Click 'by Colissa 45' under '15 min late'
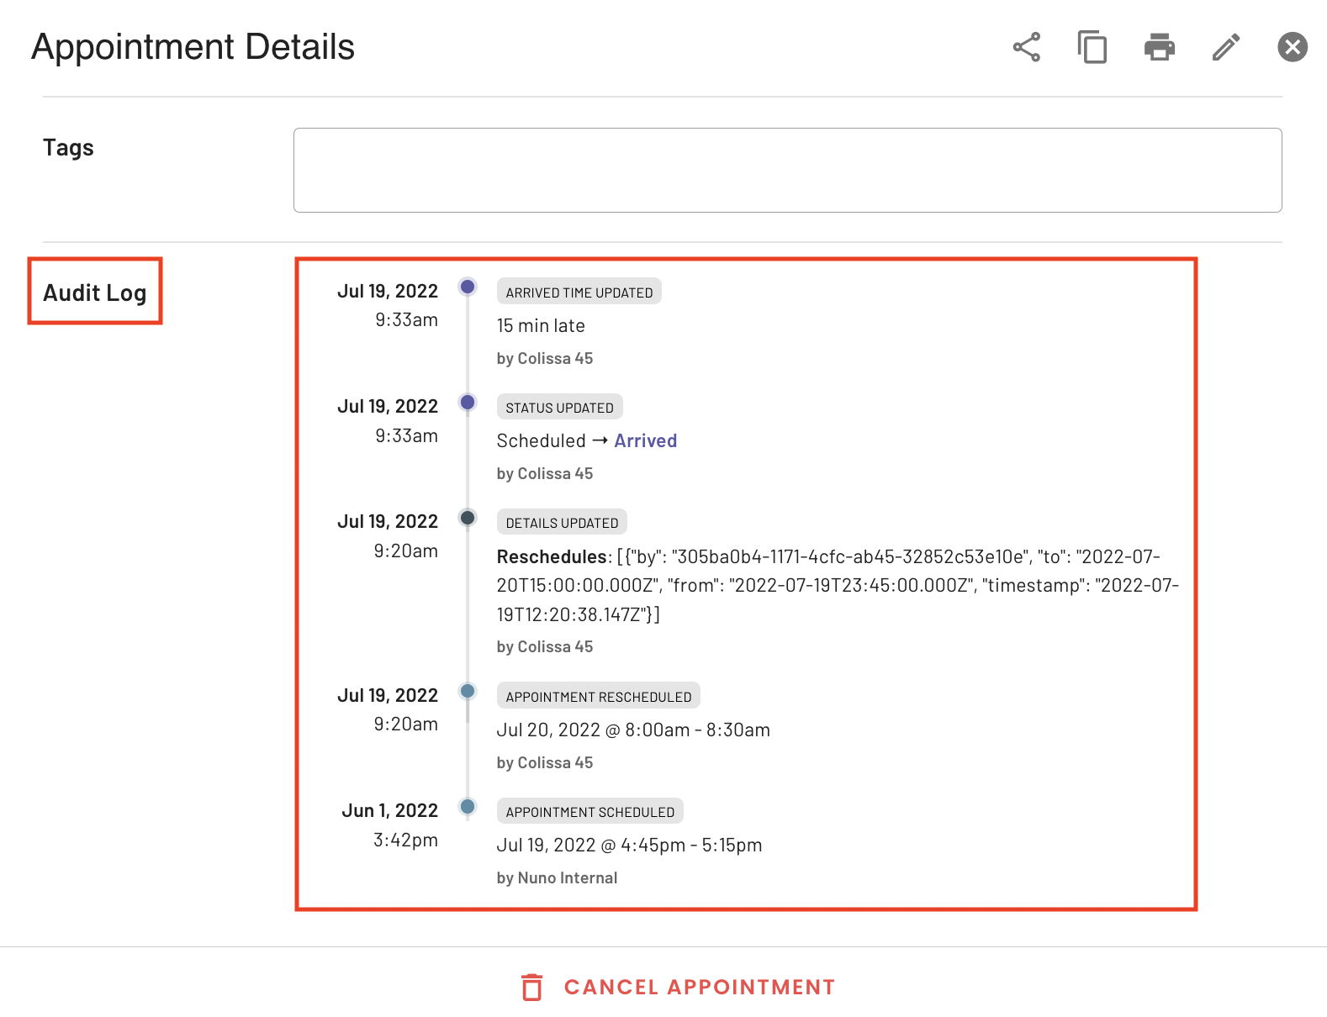The image size is (1327, 1017). (x=545, y=358)
